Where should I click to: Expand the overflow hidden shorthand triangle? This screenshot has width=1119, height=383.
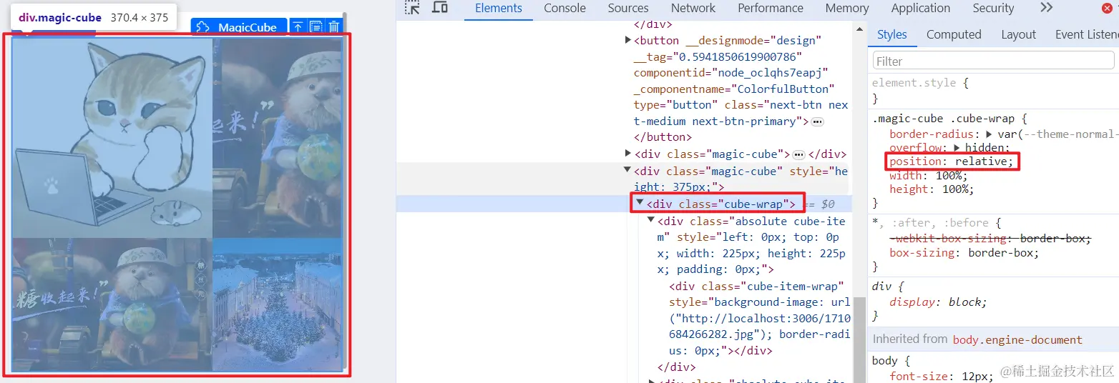pyautogui.click(x=958, y=148)
